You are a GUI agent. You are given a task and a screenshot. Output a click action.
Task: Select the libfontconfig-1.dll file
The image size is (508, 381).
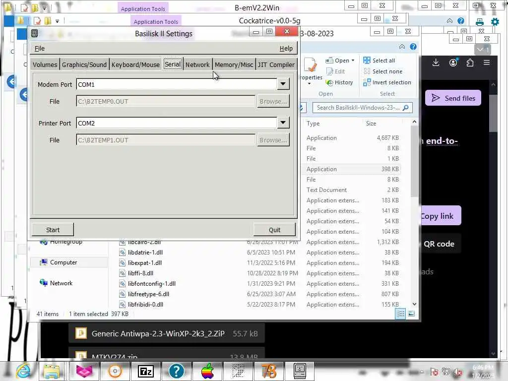click(x=152, y=283)
